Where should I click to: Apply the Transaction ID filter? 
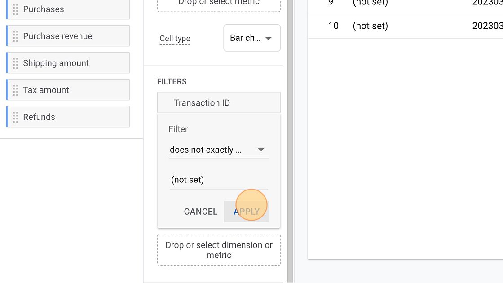247,212
